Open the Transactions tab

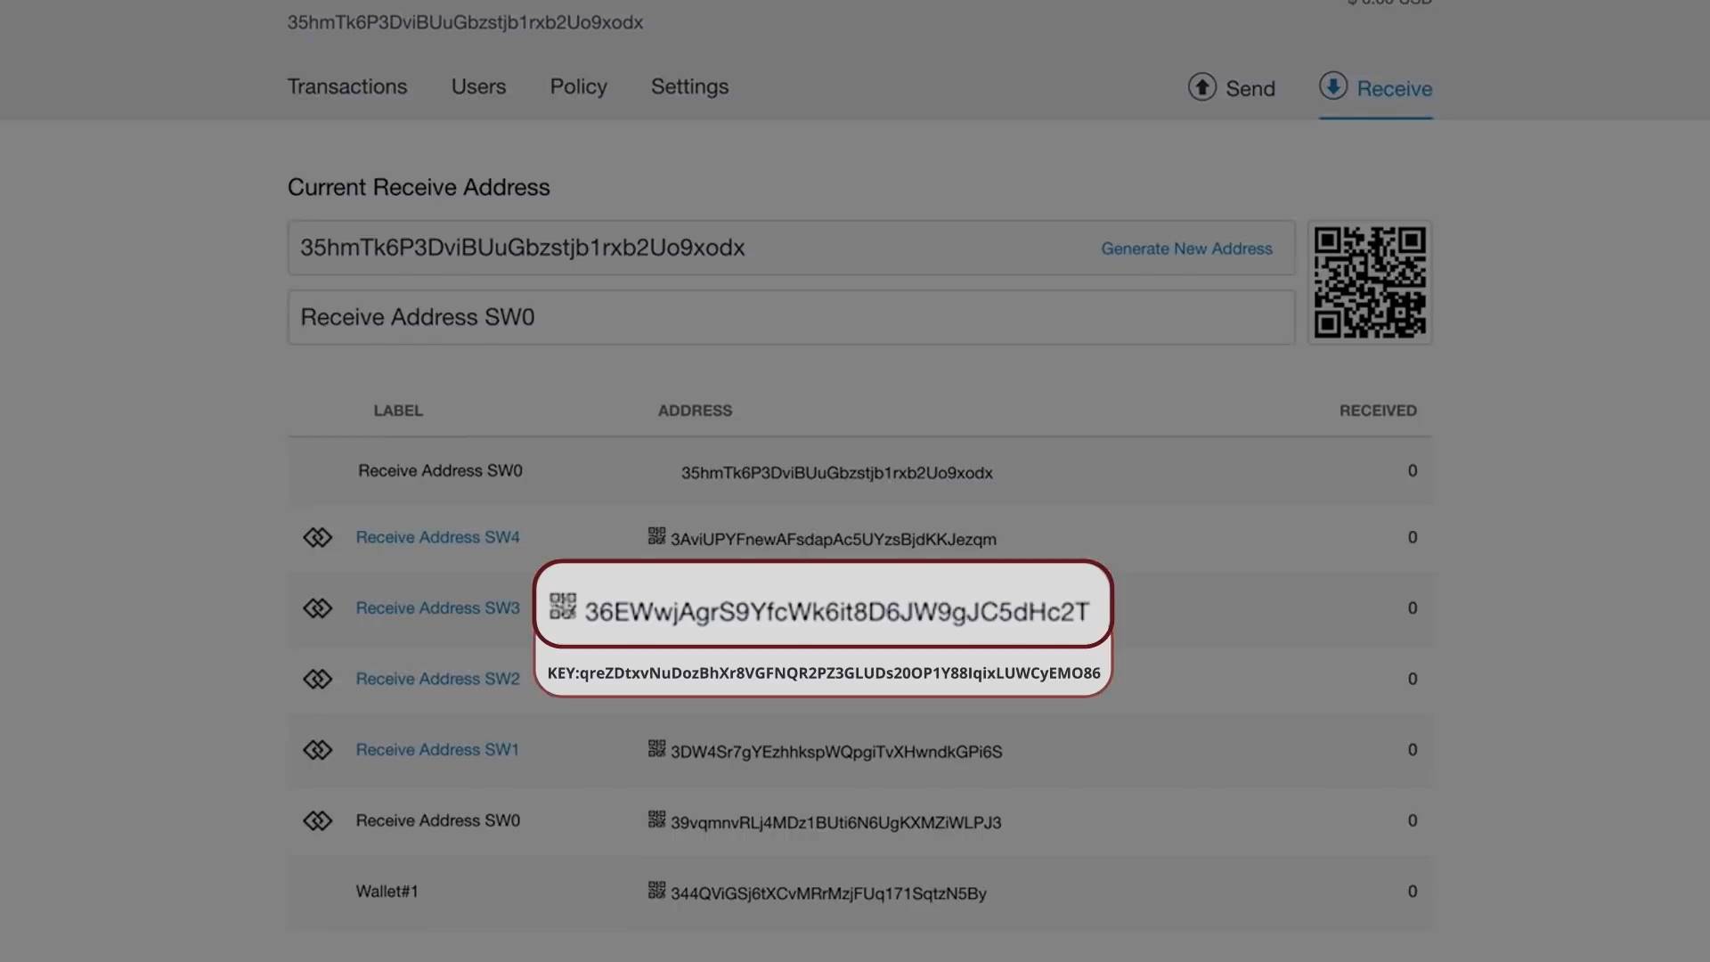point(346,86)
